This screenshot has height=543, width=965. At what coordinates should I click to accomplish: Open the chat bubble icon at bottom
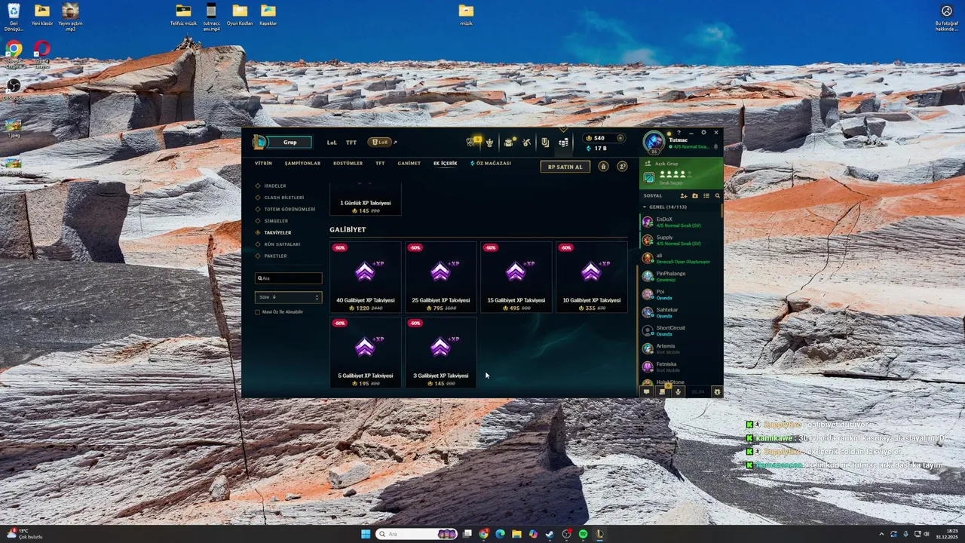click(646, 391)
